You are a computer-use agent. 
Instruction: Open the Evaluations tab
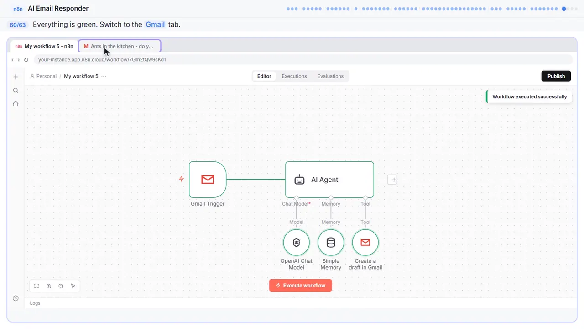[x=330, y=76]
